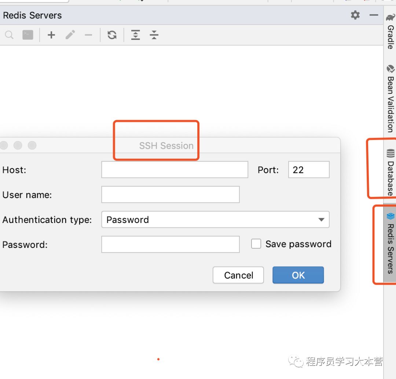The image size is (396, 379).
Task: Click the pencil edit server icon
Action: [x=70, y=35]
